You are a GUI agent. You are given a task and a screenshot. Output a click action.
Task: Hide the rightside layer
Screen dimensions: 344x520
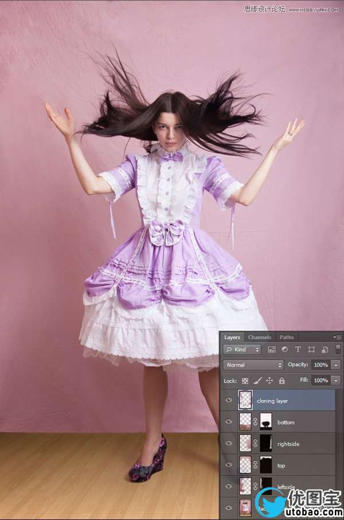(229, 443)
